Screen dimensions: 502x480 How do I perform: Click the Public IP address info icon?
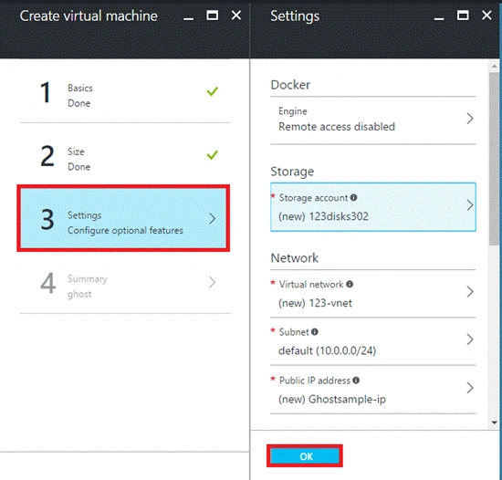356,381
